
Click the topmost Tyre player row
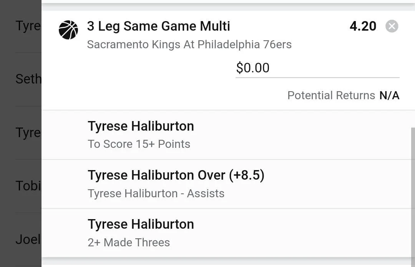28,26
